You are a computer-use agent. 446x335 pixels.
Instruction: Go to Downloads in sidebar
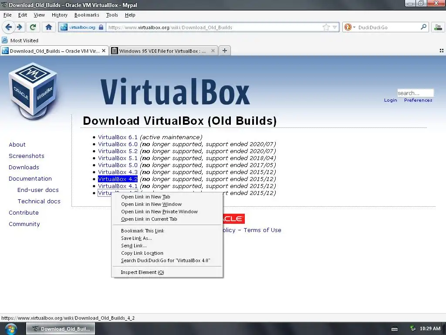pos(24,167)
